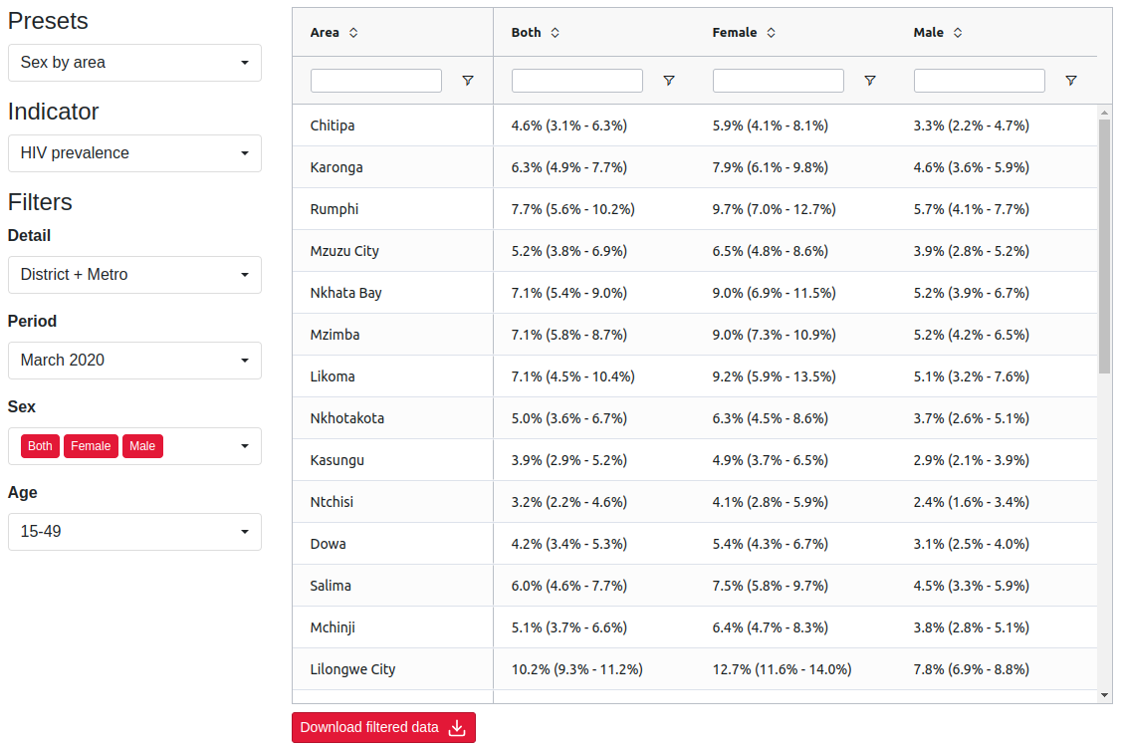Open the Age dropdown showing 15-49
The image size is (1121, 747).
click(x=134, y=532)
